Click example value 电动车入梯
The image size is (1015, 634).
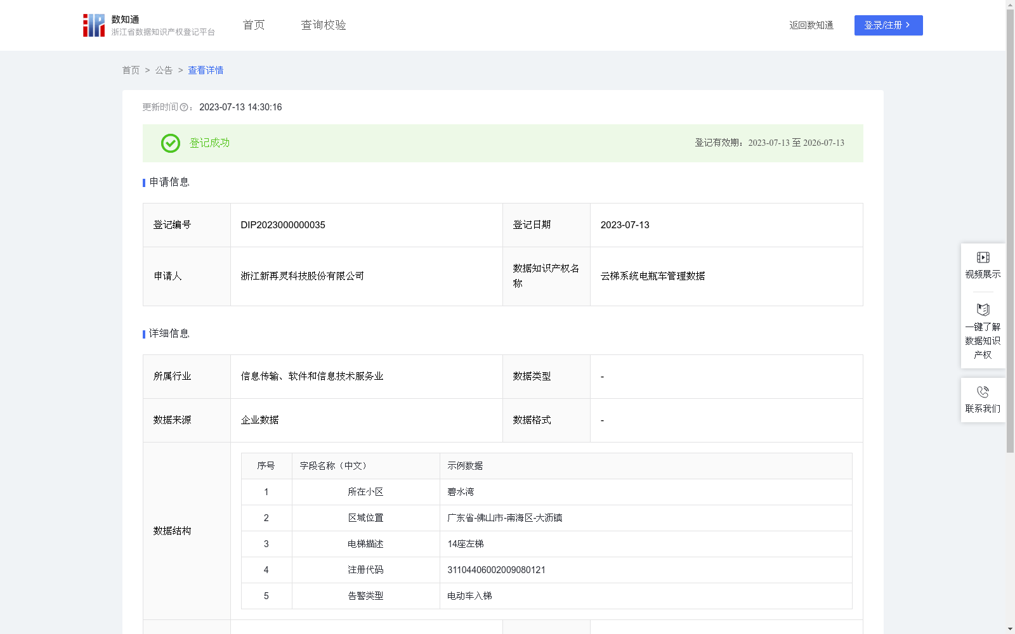point(469,596)
